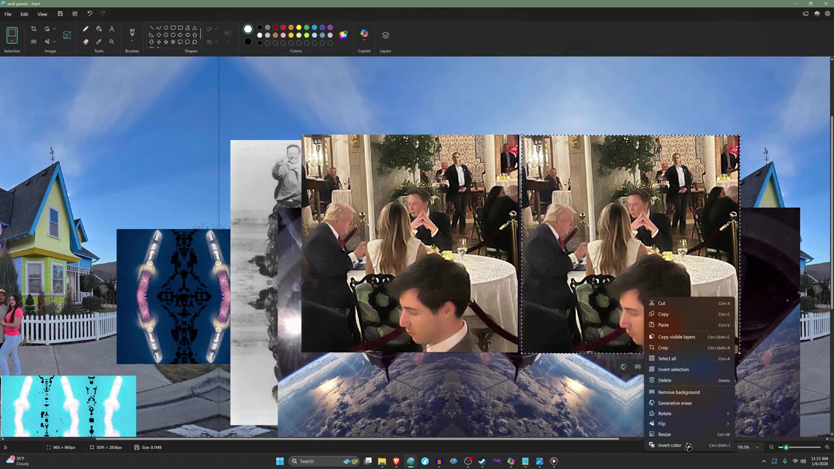Choose Cut from the context menu
This screenshot has height=469, width=834.
(689, 303)
